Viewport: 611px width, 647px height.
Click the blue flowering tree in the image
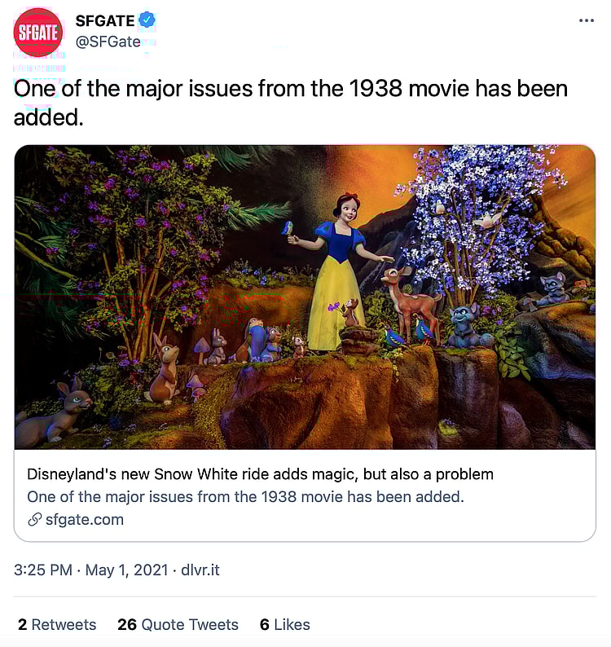tap(474, 218)
